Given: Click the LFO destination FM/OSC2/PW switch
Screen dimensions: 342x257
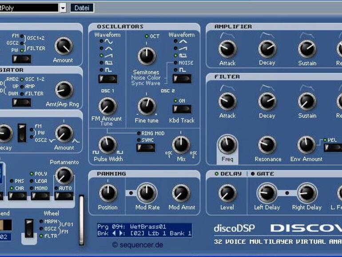Looking at the screenshot, I should click(21, 59).
